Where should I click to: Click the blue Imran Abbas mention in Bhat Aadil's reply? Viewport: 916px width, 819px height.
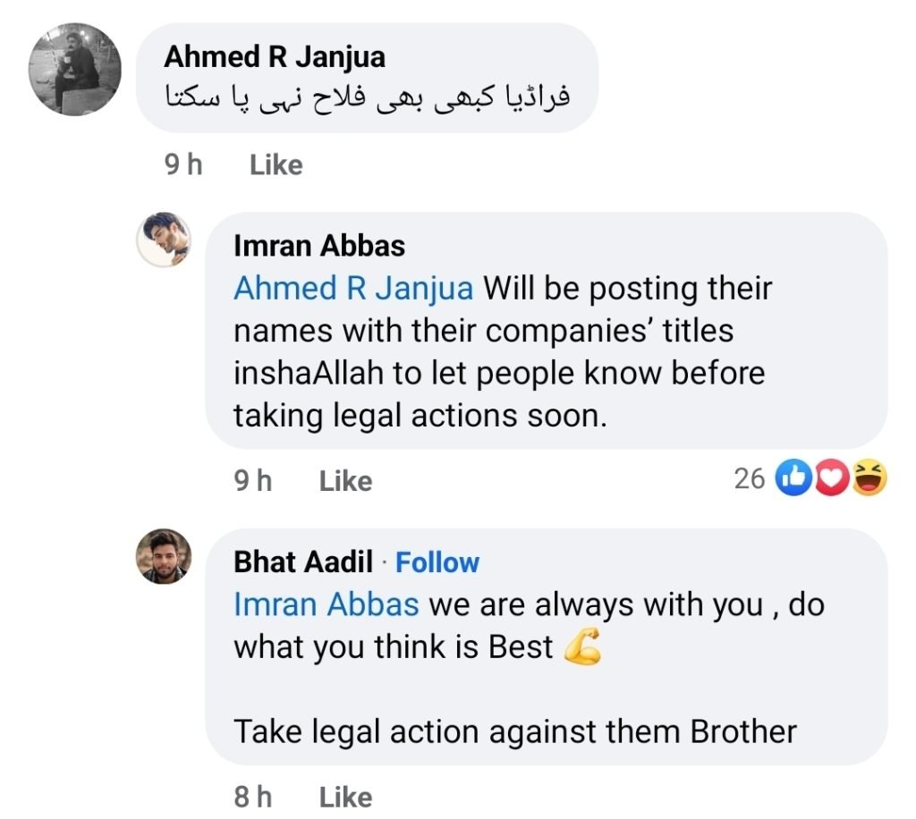[326, 605]
